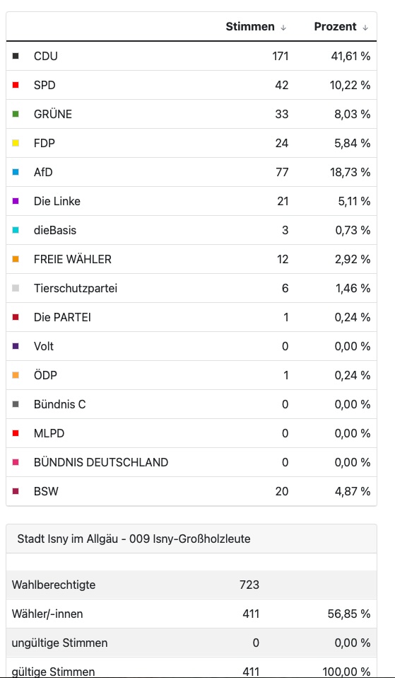Click the Wähler/-innen row

(191, 614)
